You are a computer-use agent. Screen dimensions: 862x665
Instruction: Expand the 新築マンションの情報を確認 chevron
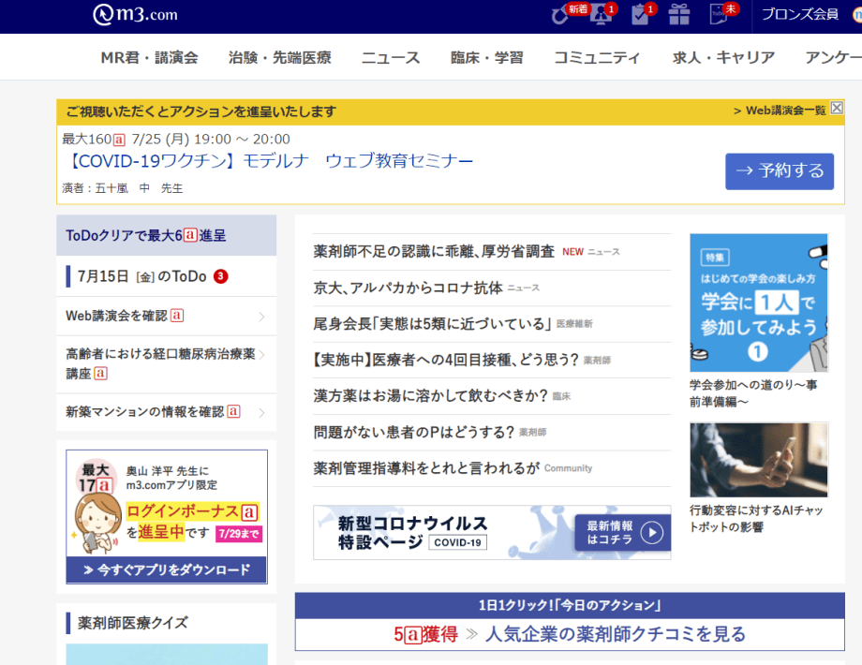click(x=261, y=413)
